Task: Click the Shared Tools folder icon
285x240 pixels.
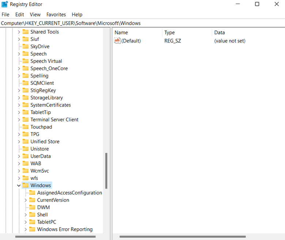Action: coord(26,32)
